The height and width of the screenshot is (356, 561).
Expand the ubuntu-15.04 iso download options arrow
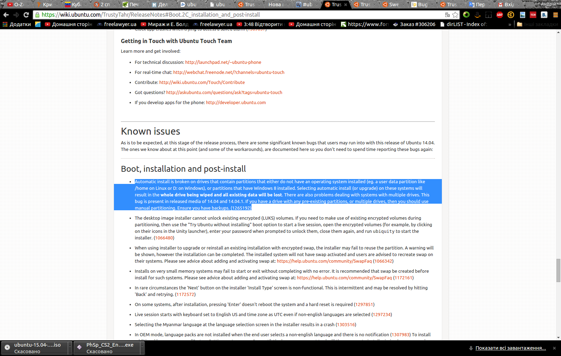click(70, 348)
